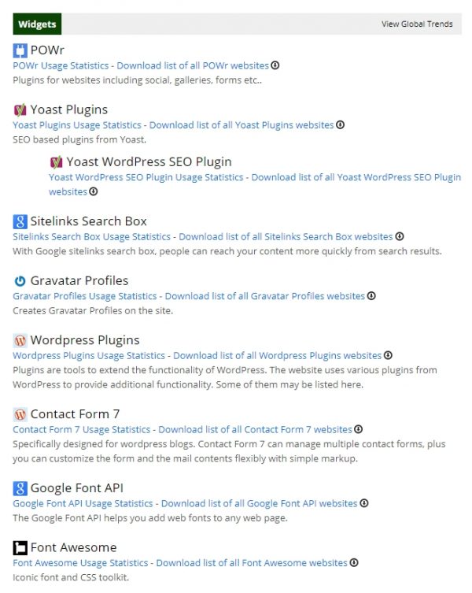
Task: Click the Yoast Plugins logo icon
Action: [x=20, y=110]
